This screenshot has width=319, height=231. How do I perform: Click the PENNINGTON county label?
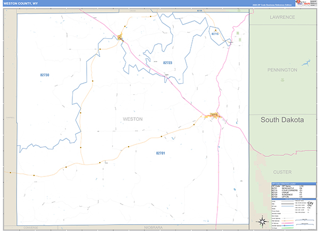point(282,70)
